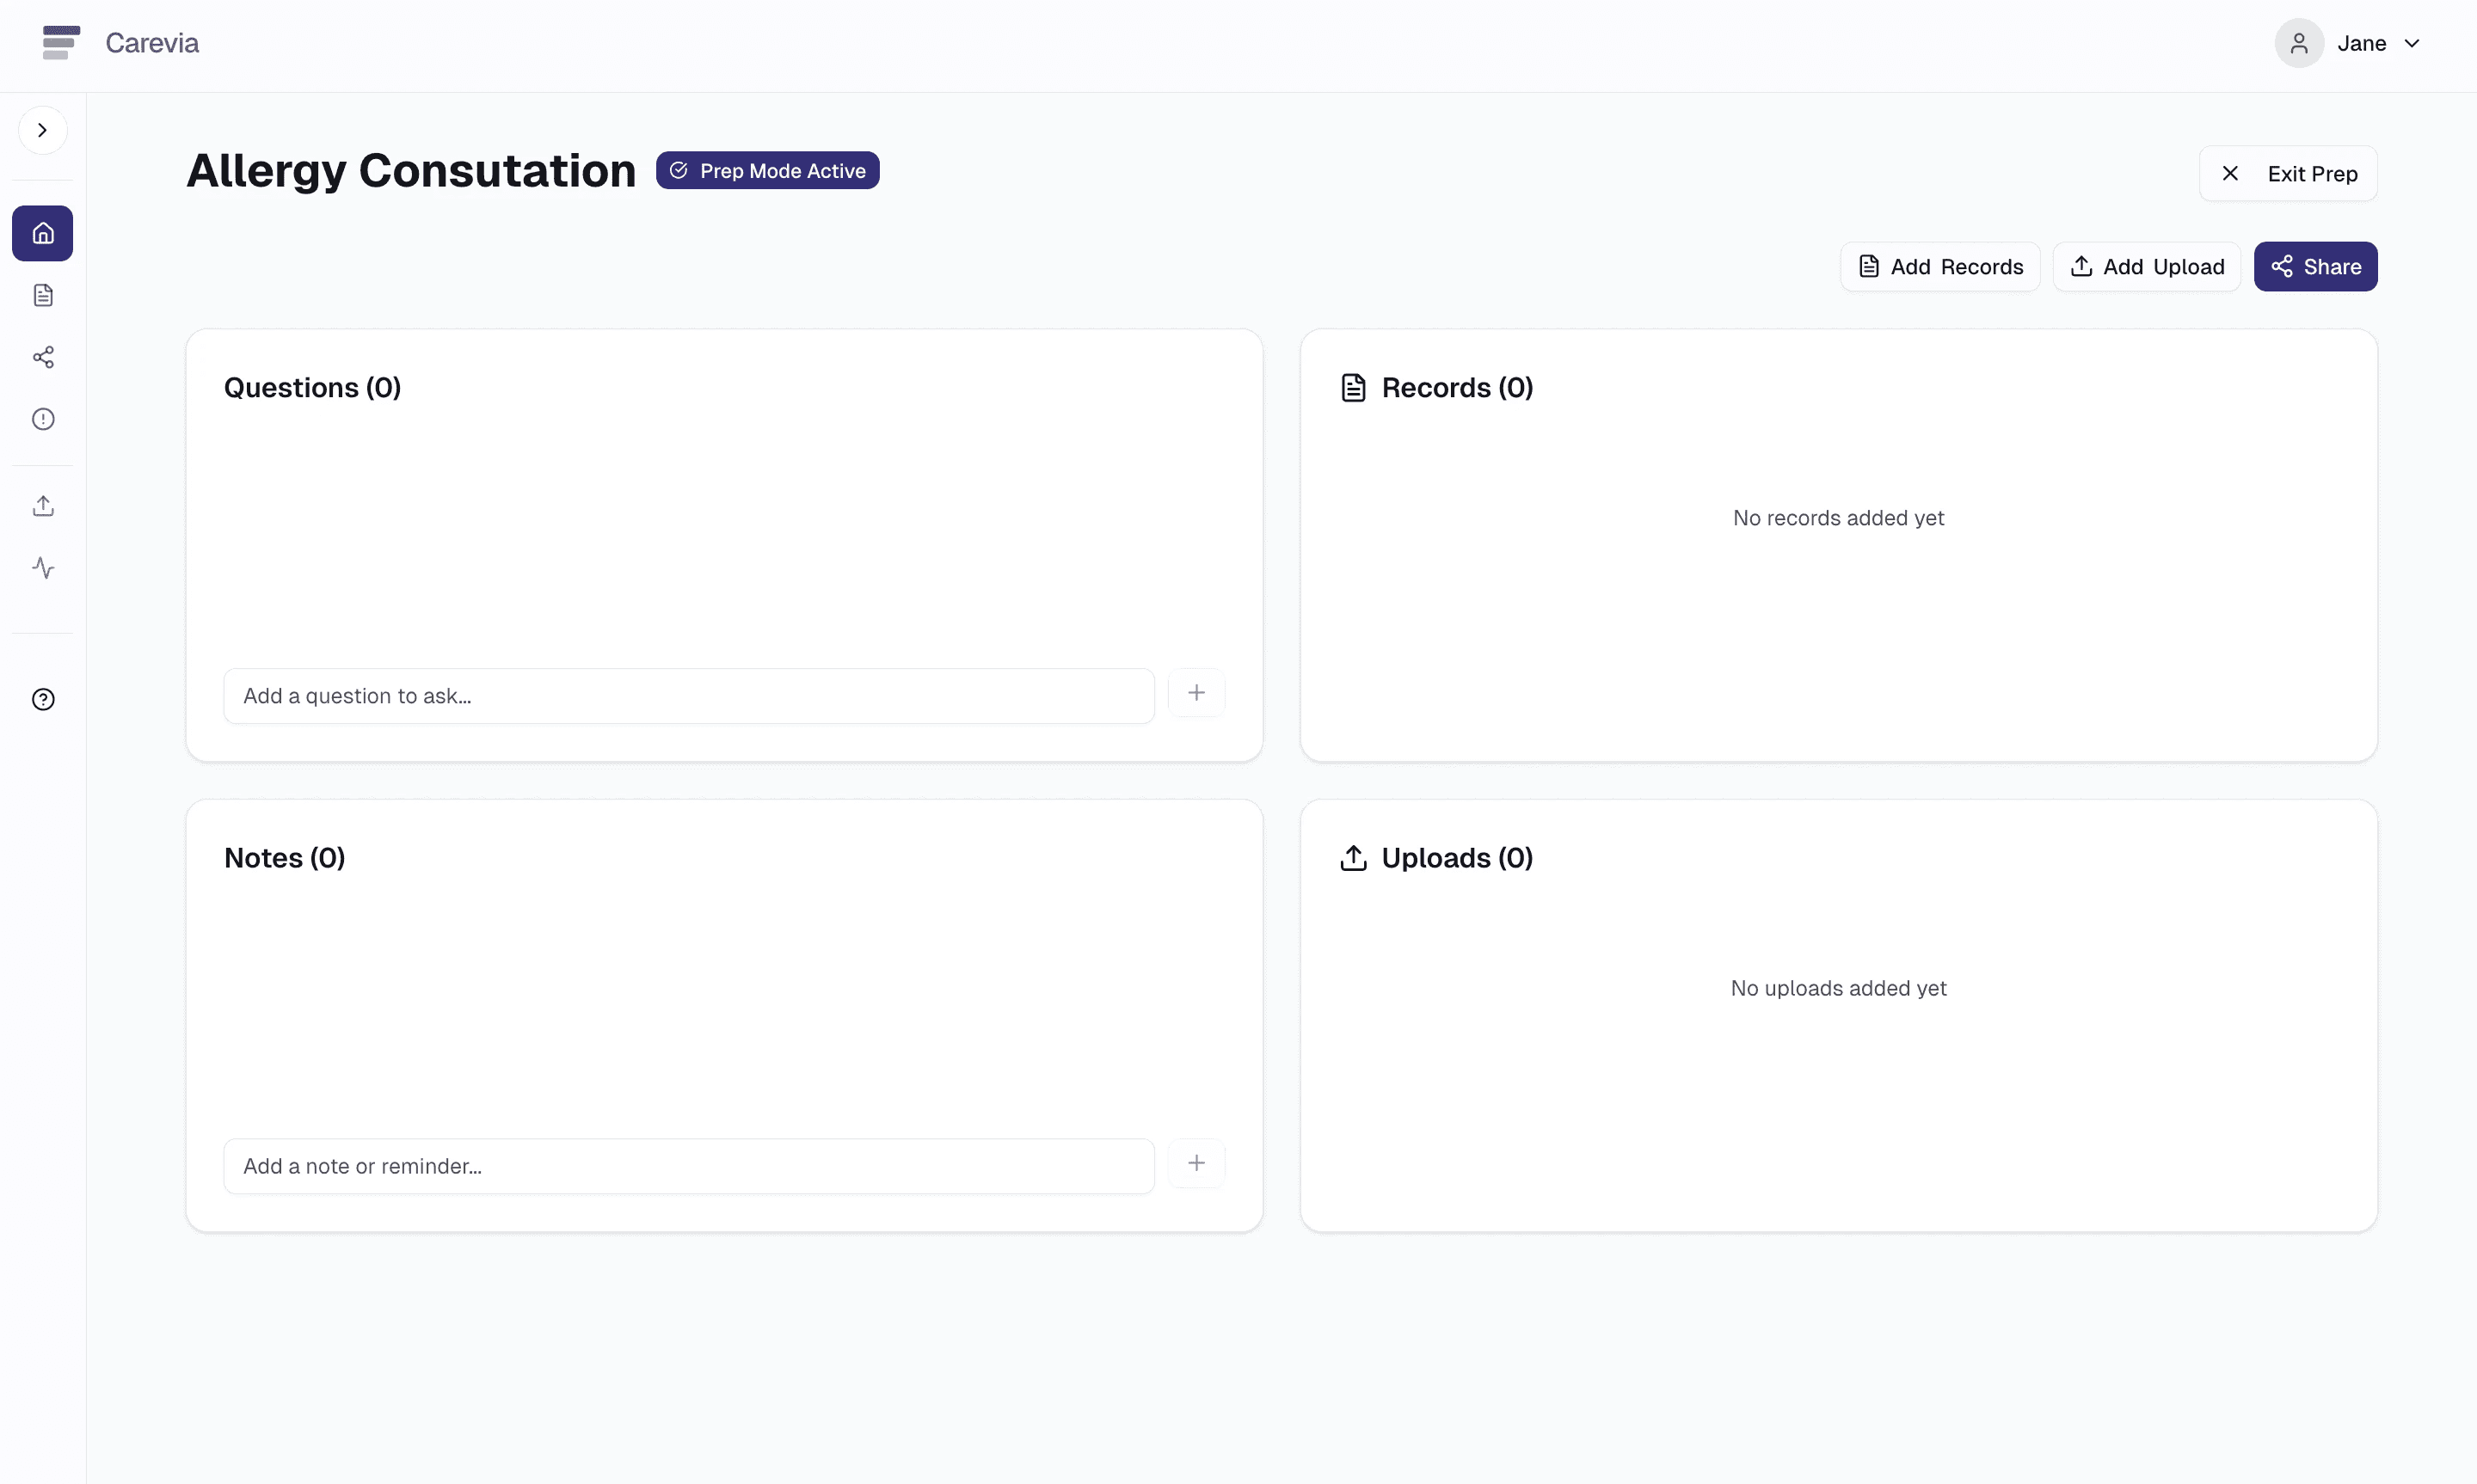Click the plus button beside note field
This screenshot has height=1484, width=2477.
pos(1196,1163)
